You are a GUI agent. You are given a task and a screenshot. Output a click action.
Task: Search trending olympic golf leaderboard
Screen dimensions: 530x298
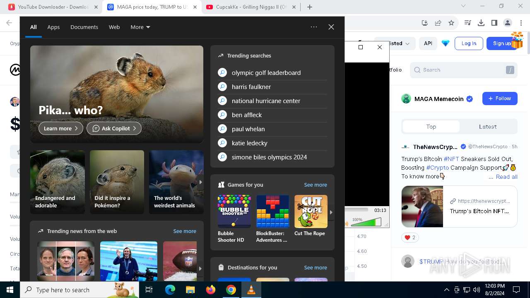[x=272, y=72]
